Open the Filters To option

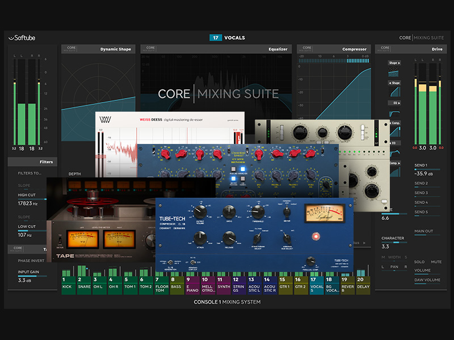pos(30,173)
